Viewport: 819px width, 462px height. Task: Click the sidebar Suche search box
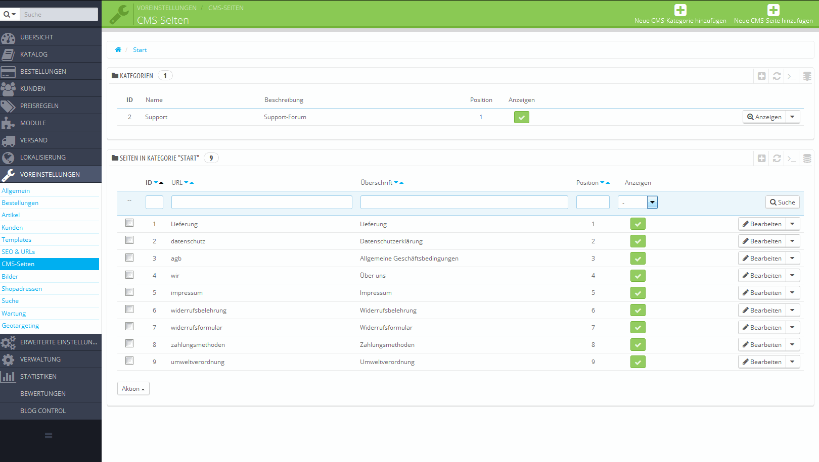pyautogui.click(x=59, y=14)
